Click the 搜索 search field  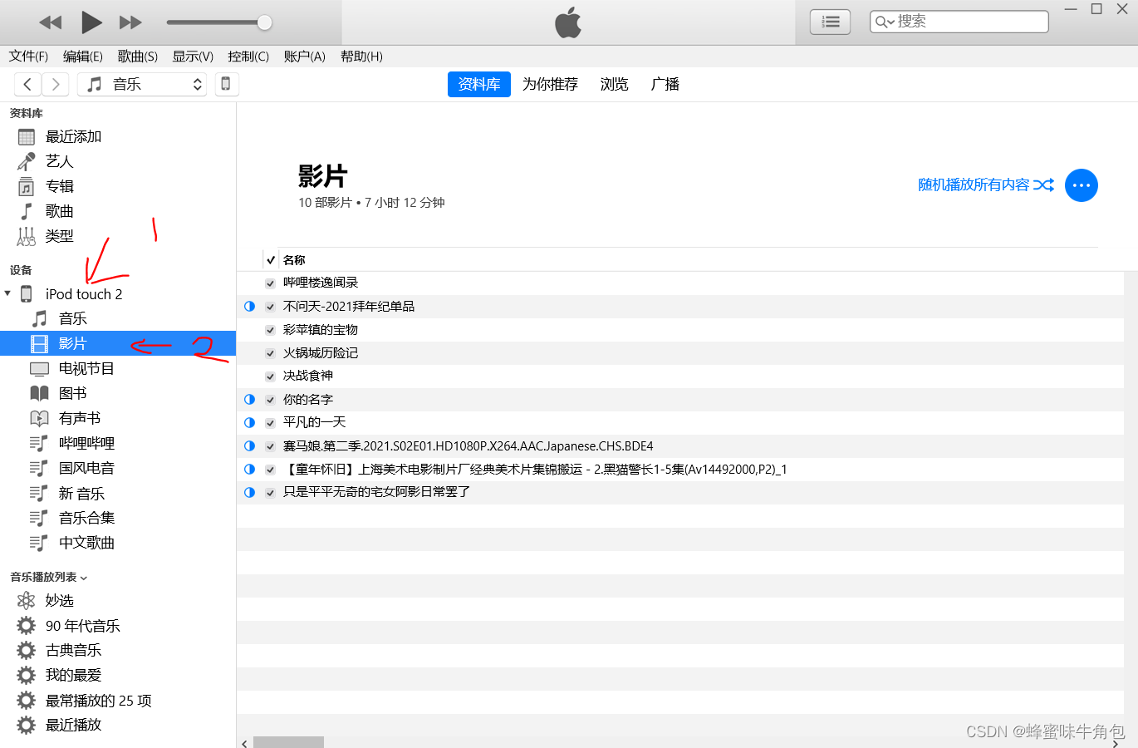click(x=959, y=22)
